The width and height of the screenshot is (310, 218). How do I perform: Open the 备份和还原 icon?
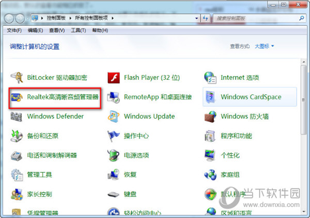[17, 136]
